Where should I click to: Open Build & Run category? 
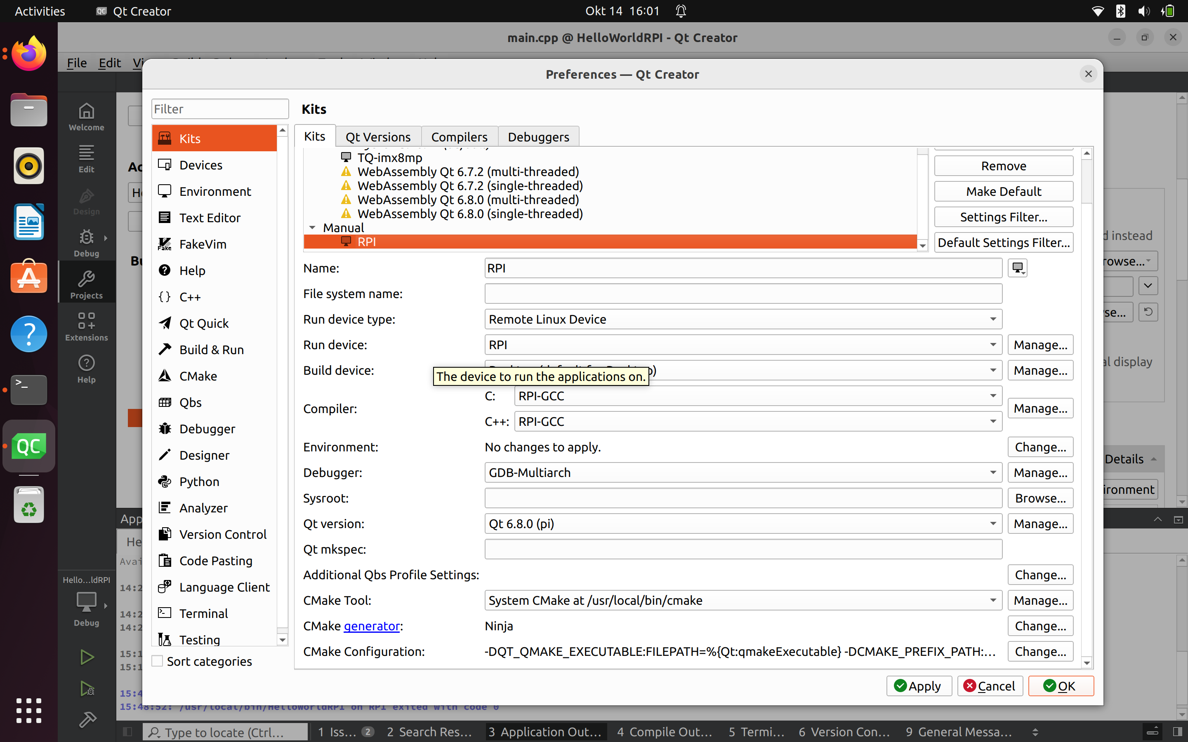click(x=214, y=350)
